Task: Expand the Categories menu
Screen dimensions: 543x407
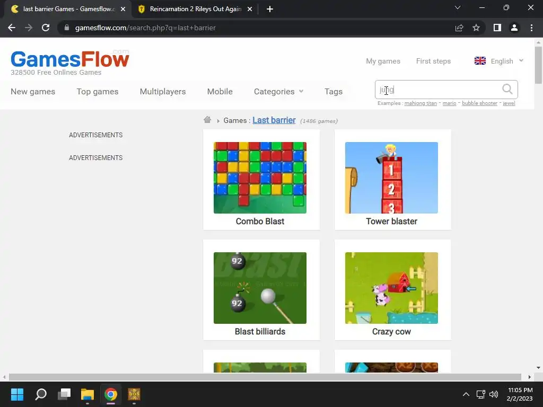Action: [x=278, y=91]
